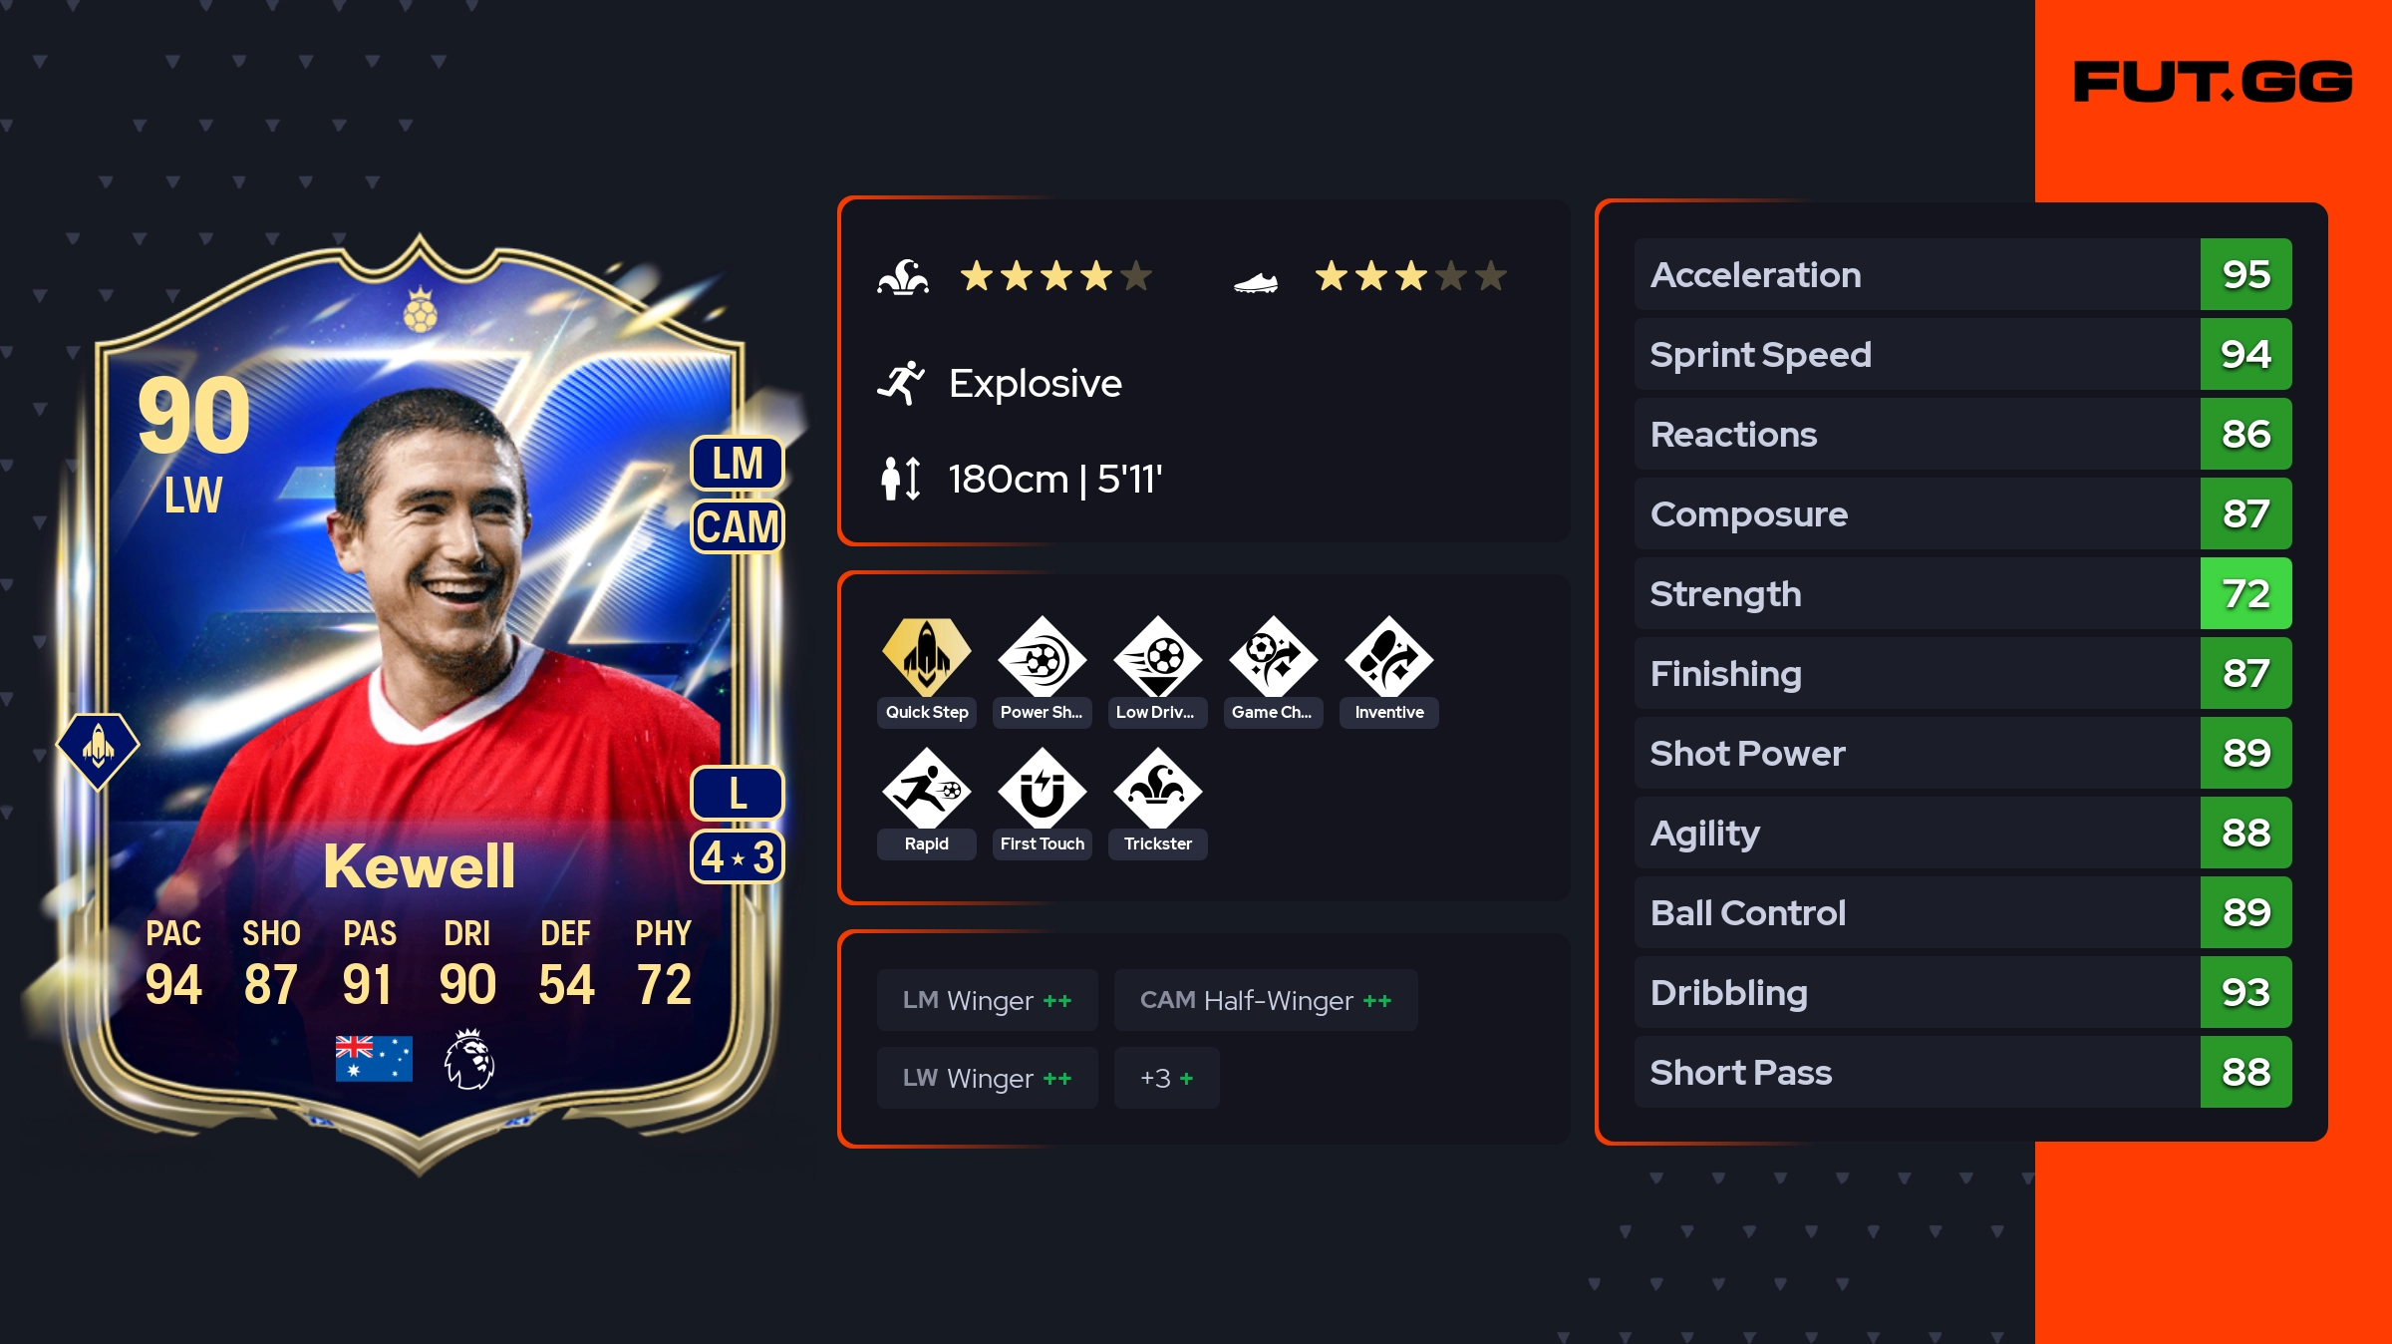The image size is (2392, 1344).
Task: Click the skill moves star rating
Action: coord(1055,276)
